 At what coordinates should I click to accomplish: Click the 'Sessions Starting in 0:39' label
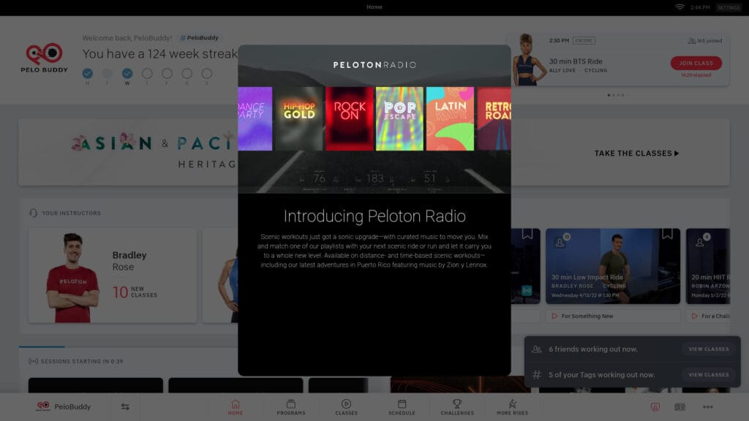(x=82, y=361)
